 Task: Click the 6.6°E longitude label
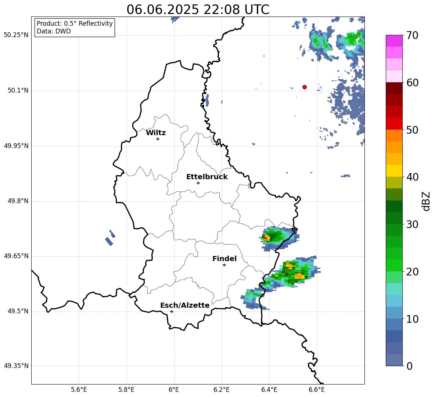(317, 390)
